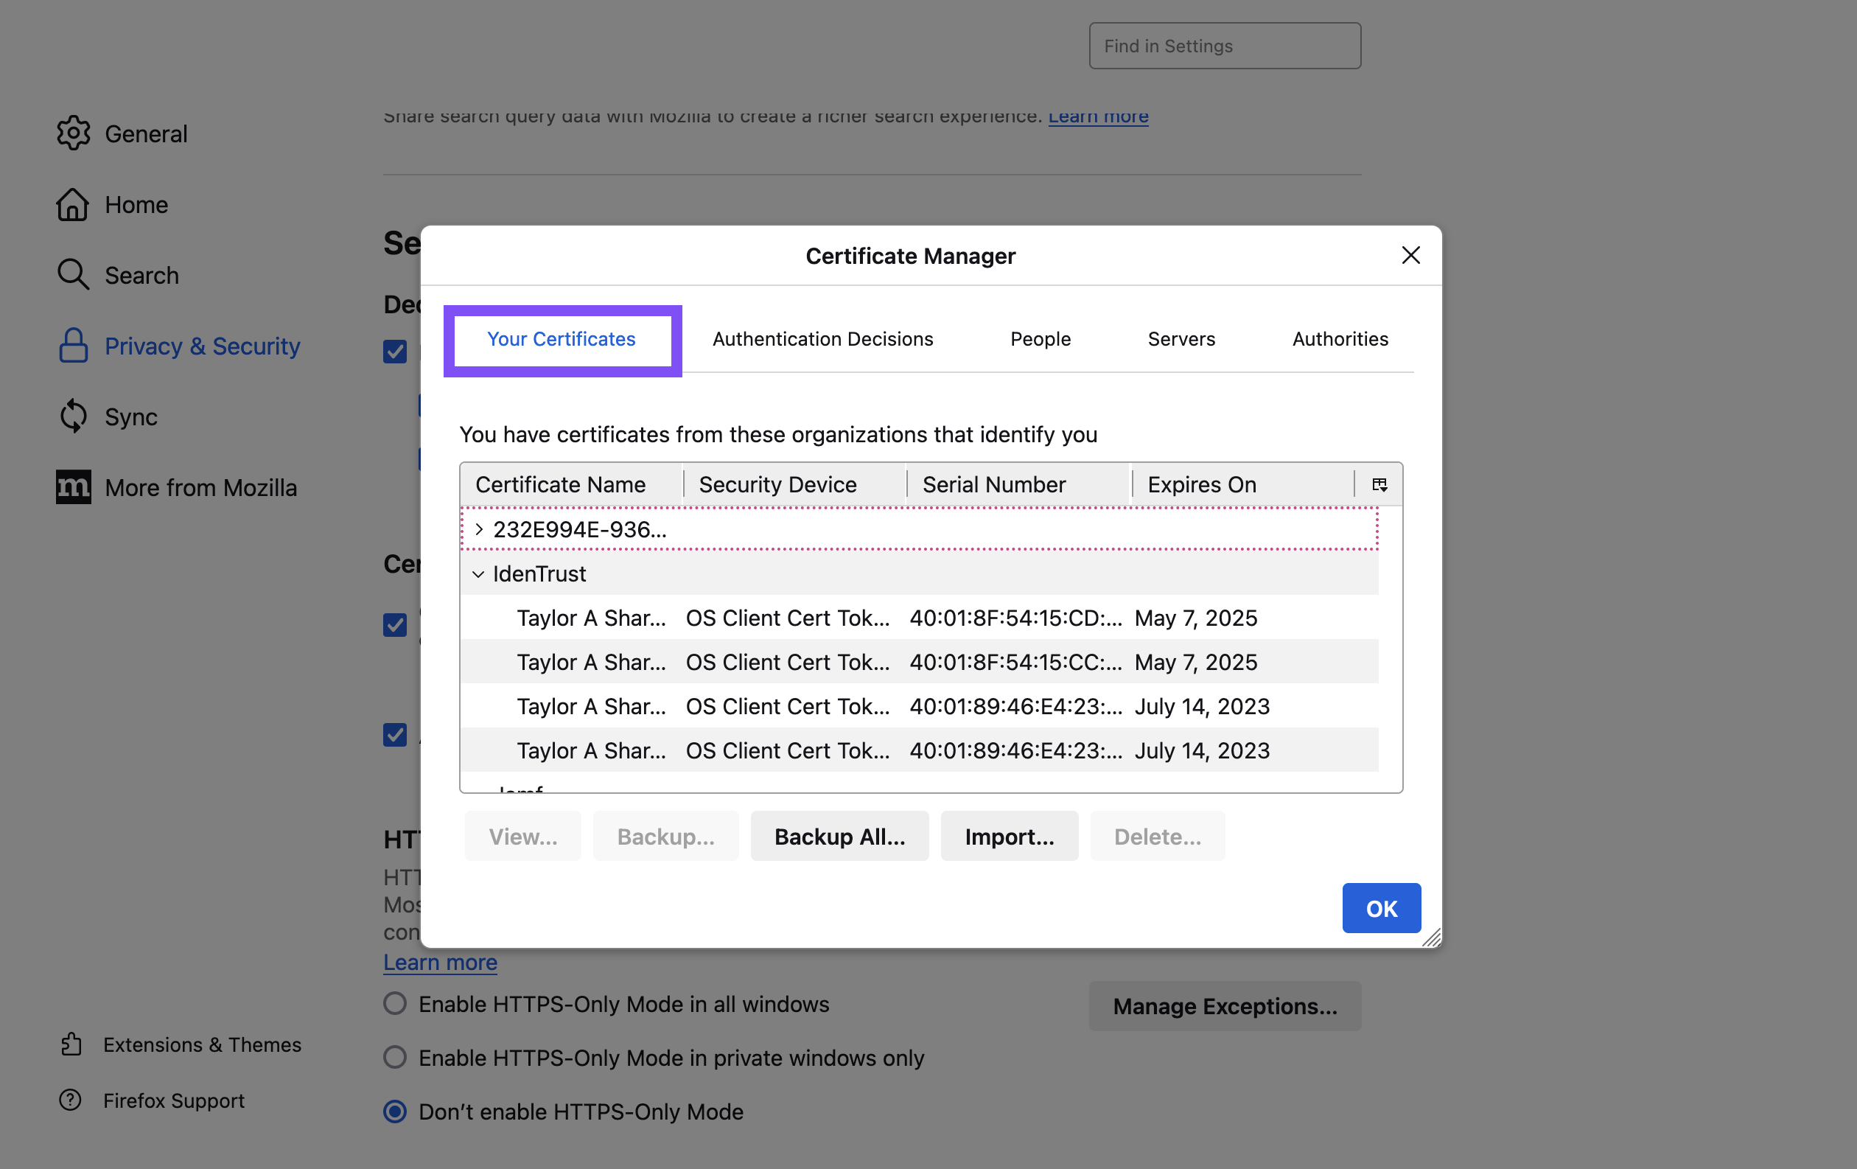
Task: Select HTTPS-Only Mode in private windows only
Action: coord(395,1057)
